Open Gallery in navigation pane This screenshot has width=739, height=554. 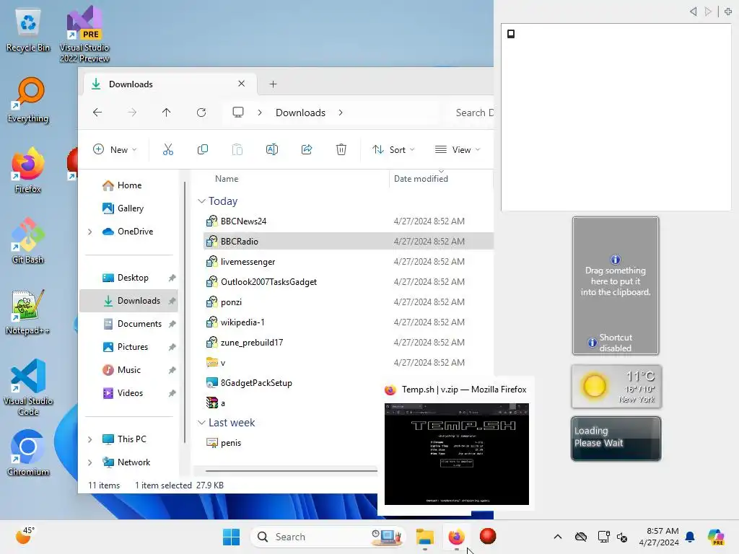pyautogui.click(x=129, y=208)
